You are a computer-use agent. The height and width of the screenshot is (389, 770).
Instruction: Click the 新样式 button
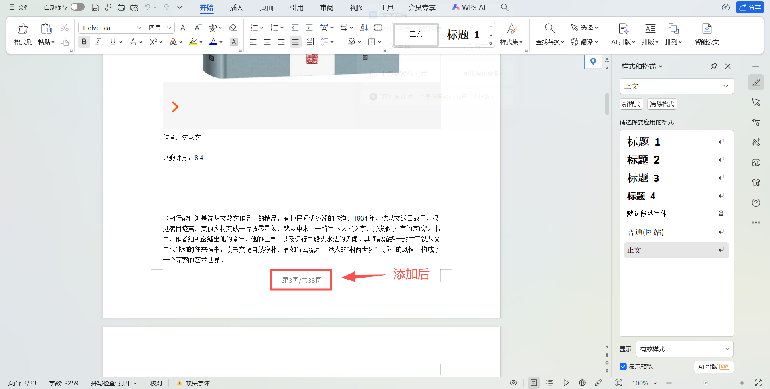pos(631,104)
